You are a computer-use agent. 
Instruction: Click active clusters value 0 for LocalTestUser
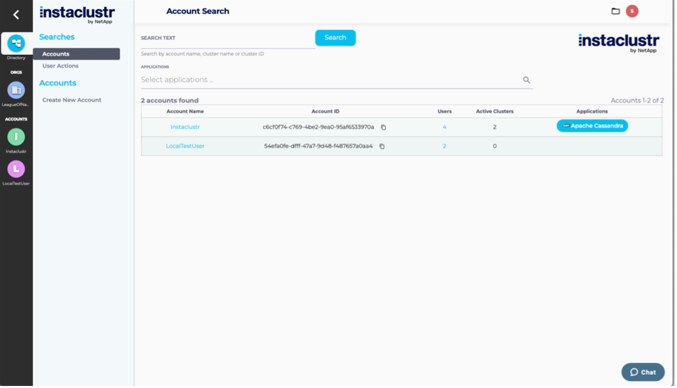[495, 146]
